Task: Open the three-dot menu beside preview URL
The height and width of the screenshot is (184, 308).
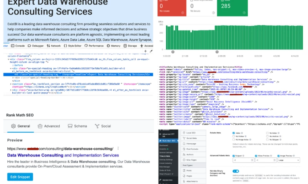Action: pos(117,148)
